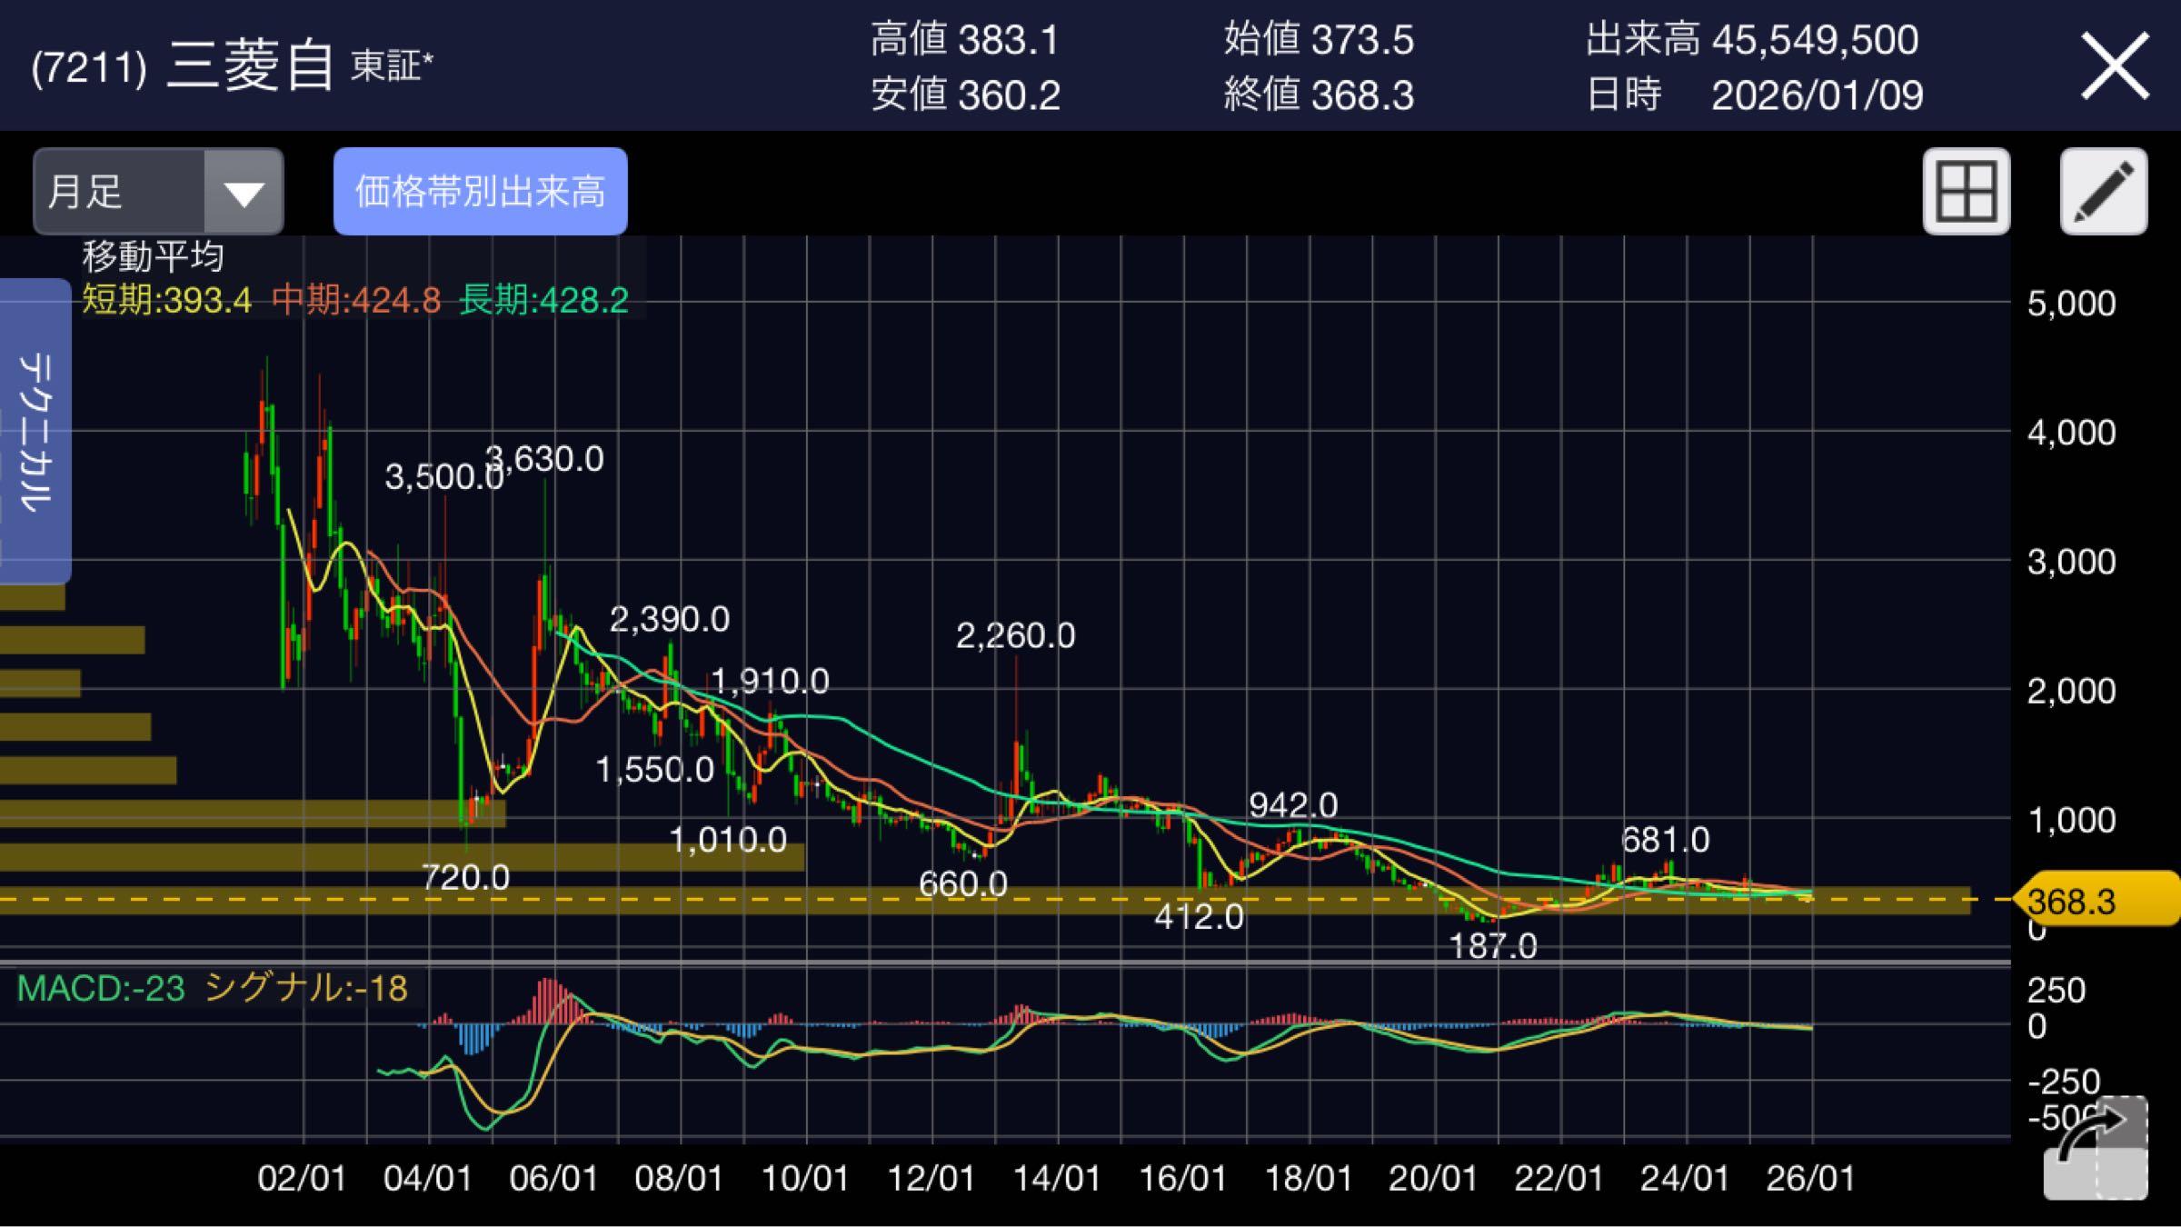Click the 26/01 date axis label
Screen dimensions: 2181x1227
click(1810, 1179)
